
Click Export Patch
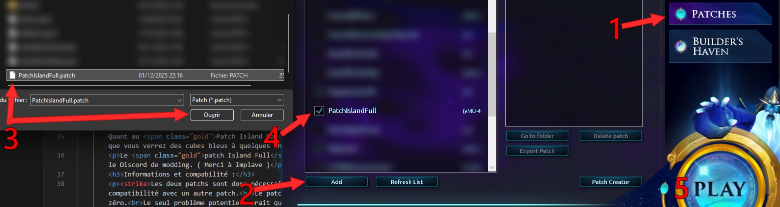537,150
